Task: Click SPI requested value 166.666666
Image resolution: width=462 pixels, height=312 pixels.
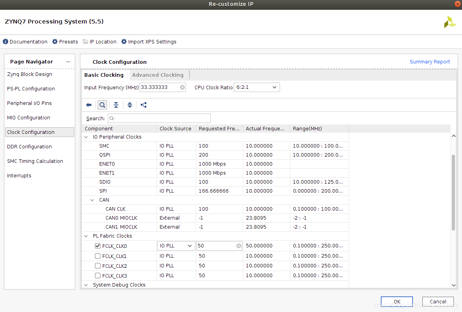Action: [214, 191]
